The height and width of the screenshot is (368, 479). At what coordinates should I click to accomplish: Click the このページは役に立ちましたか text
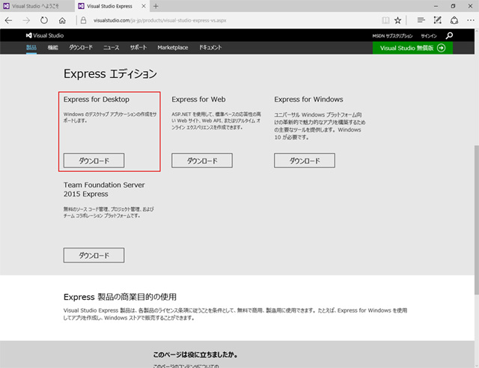(195, 355)
